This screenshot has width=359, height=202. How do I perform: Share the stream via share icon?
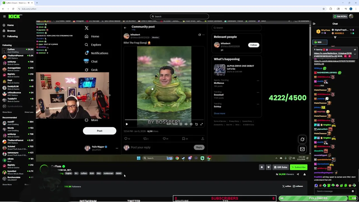point(298,174)
